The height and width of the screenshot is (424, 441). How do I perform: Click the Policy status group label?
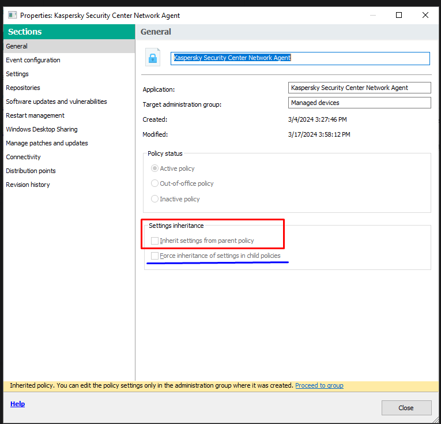click(165, 153)
